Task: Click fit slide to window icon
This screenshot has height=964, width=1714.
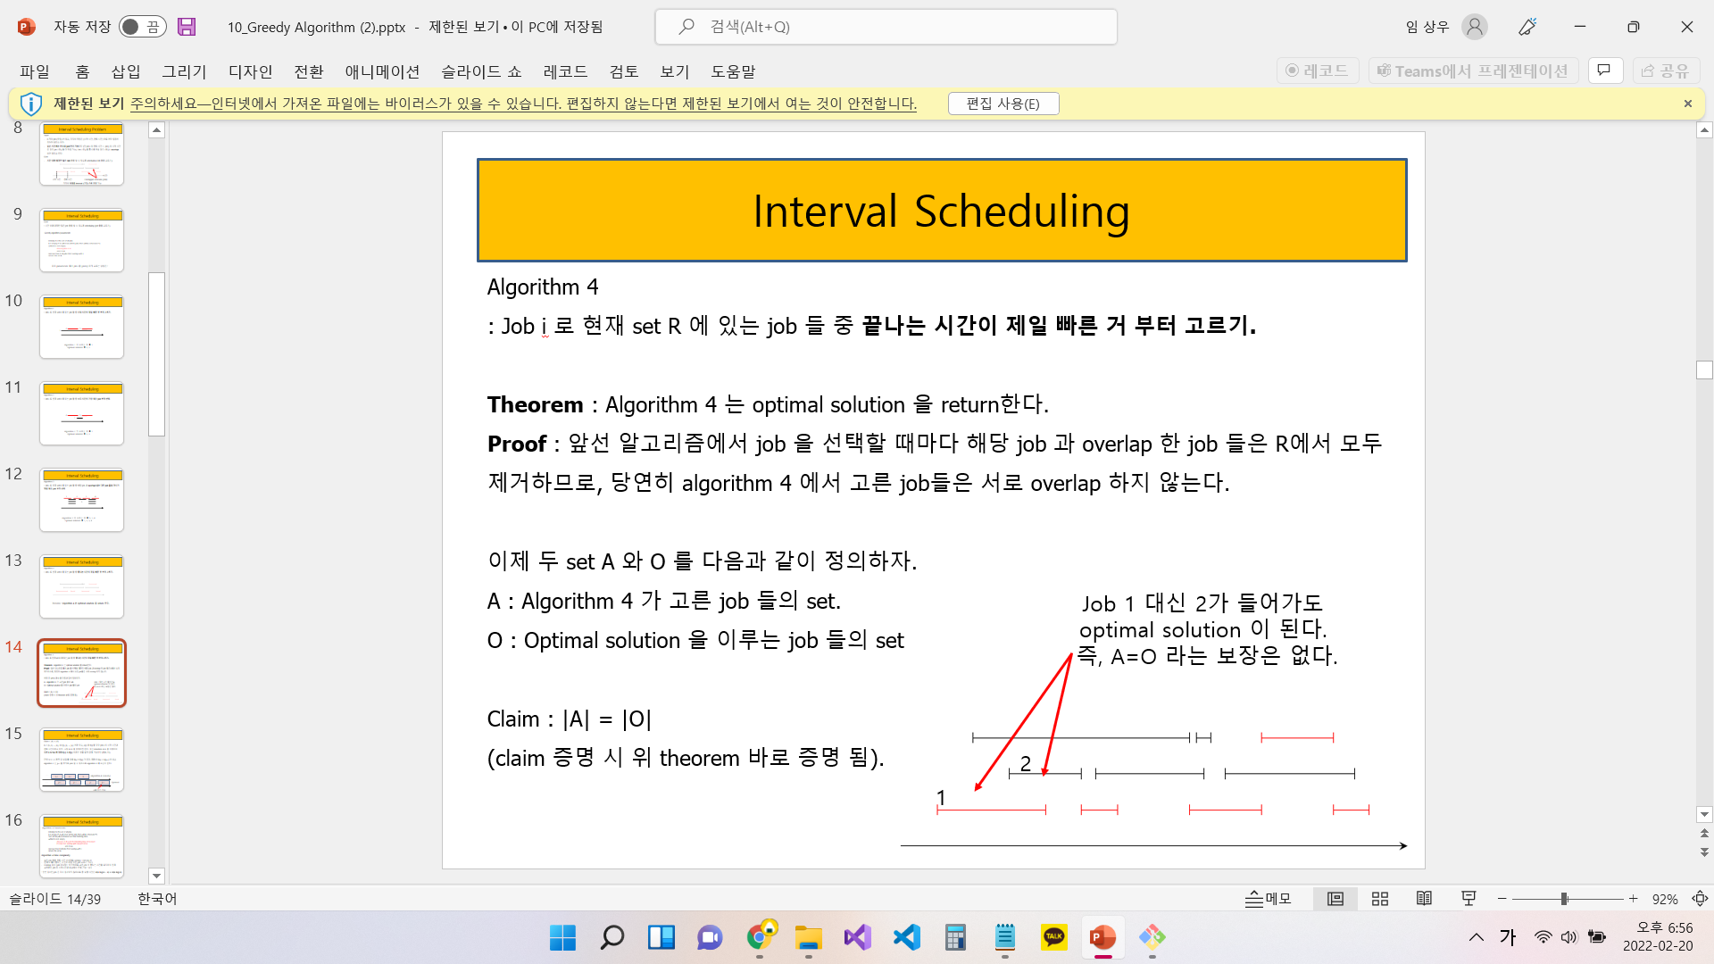Action: (x=1700, y=899)
